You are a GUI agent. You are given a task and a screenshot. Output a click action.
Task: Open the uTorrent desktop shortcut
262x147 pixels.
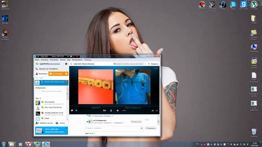pos(254,5)
